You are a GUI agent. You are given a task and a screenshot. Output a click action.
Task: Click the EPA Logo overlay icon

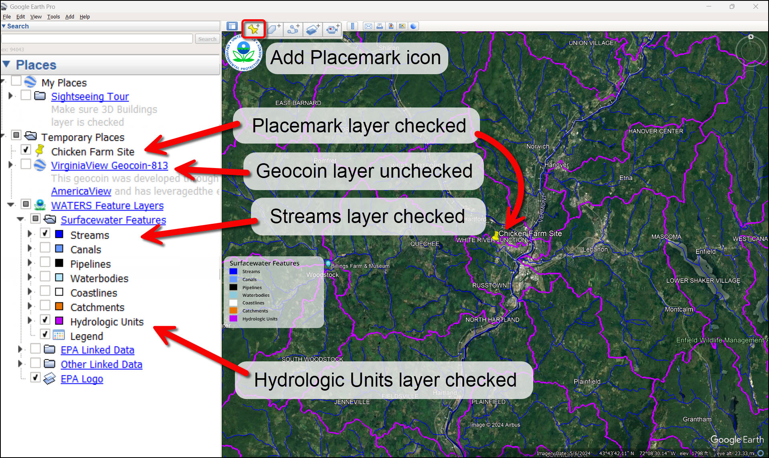click(49, 379)
